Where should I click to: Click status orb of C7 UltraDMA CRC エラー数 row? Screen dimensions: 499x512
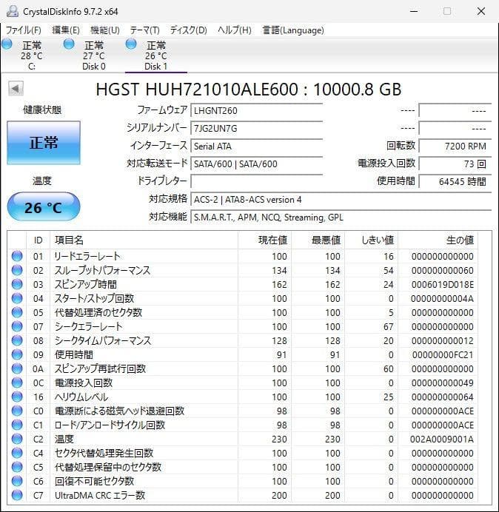pos(17,495)
